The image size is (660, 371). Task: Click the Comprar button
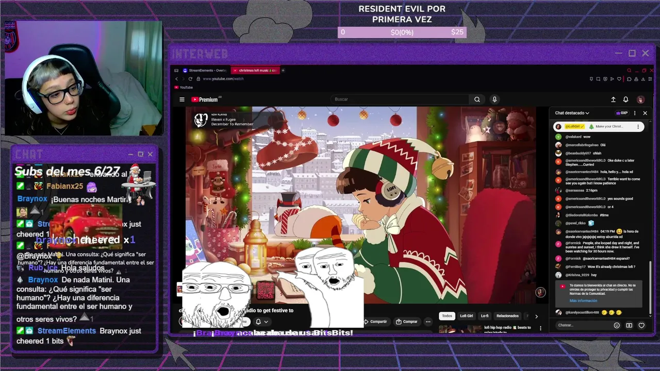(x=406, y=322)
